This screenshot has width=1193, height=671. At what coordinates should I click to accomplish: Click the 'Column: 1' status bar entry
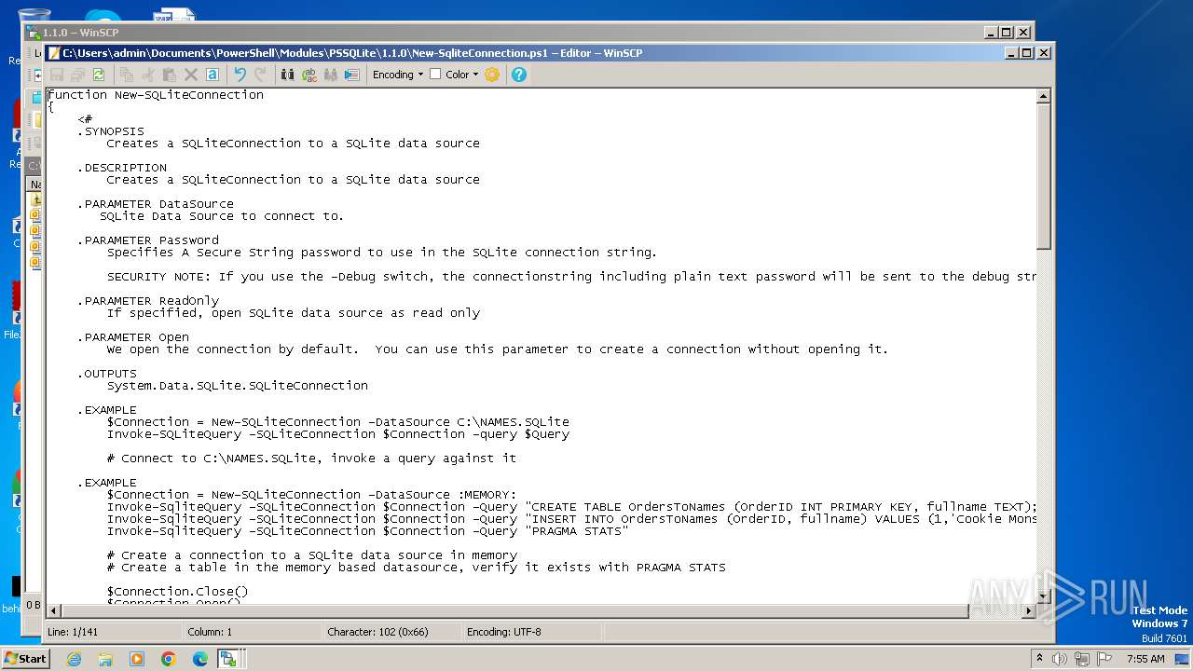(210, 632)
